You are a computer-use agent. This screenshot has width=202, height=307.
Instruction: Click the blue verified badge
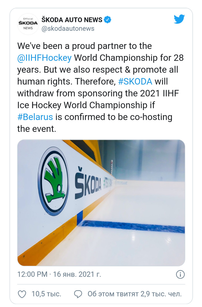point(108,20)
